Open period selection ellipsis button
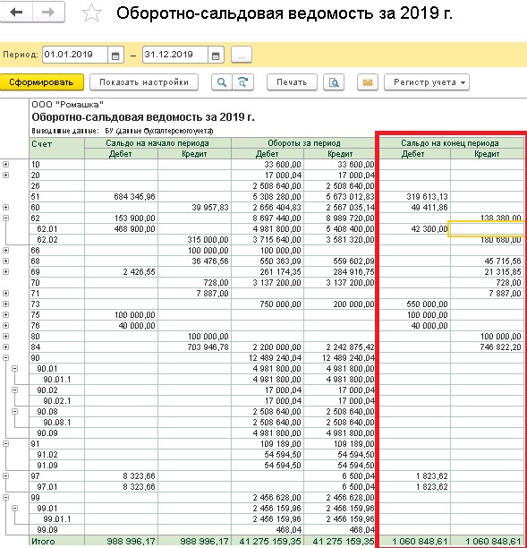 [242, 55]
